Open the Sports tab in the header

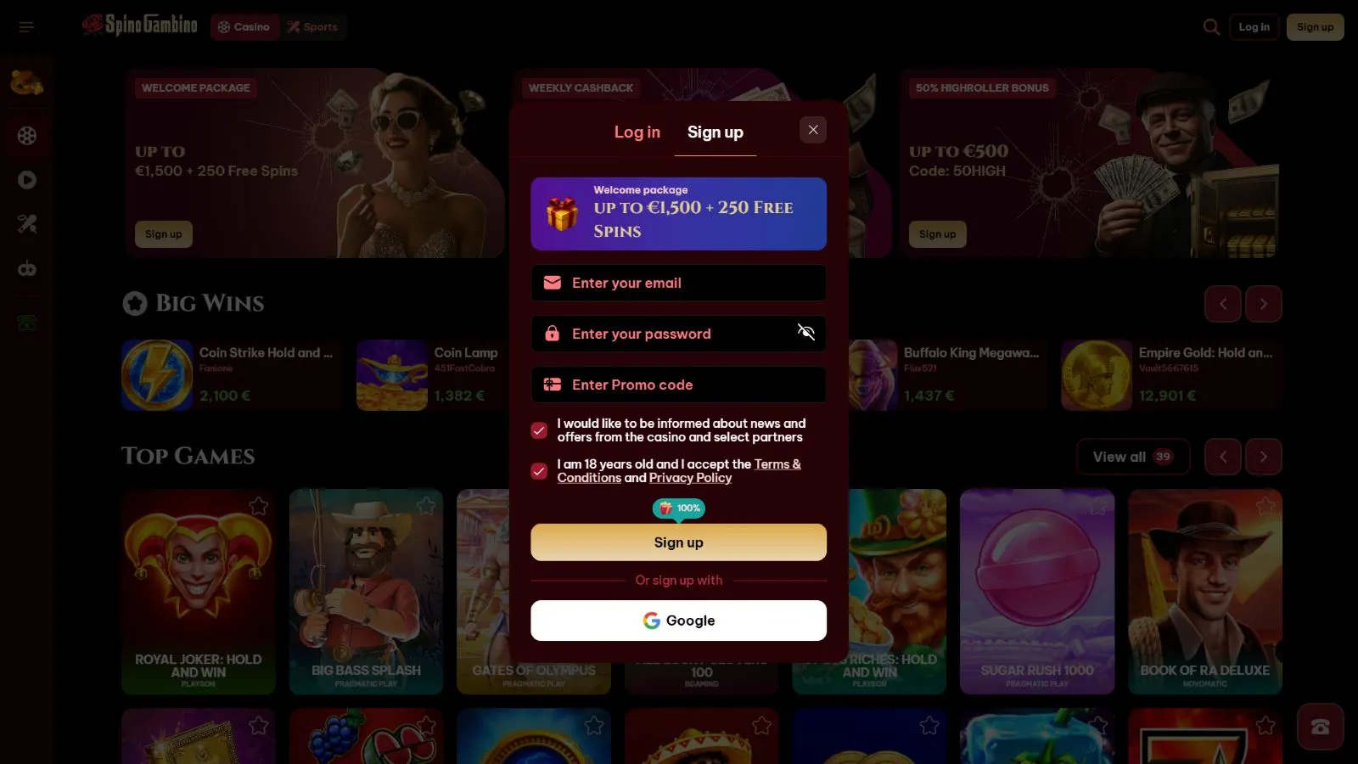click(312, 27)
